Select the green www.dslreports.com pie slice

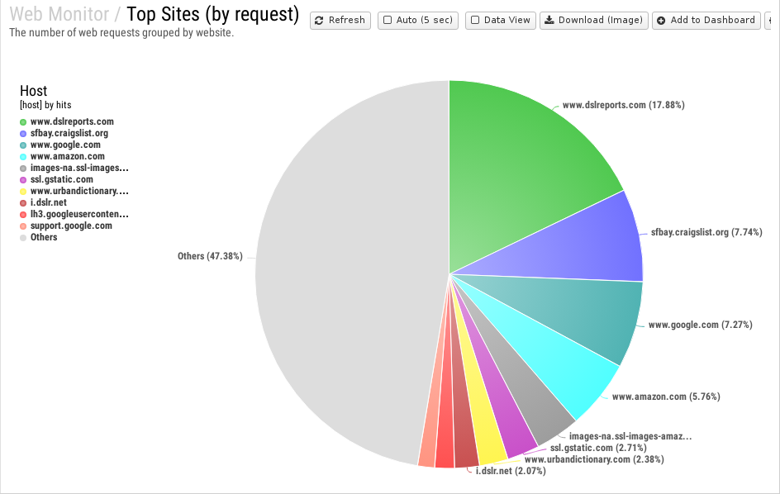point(517,169)
